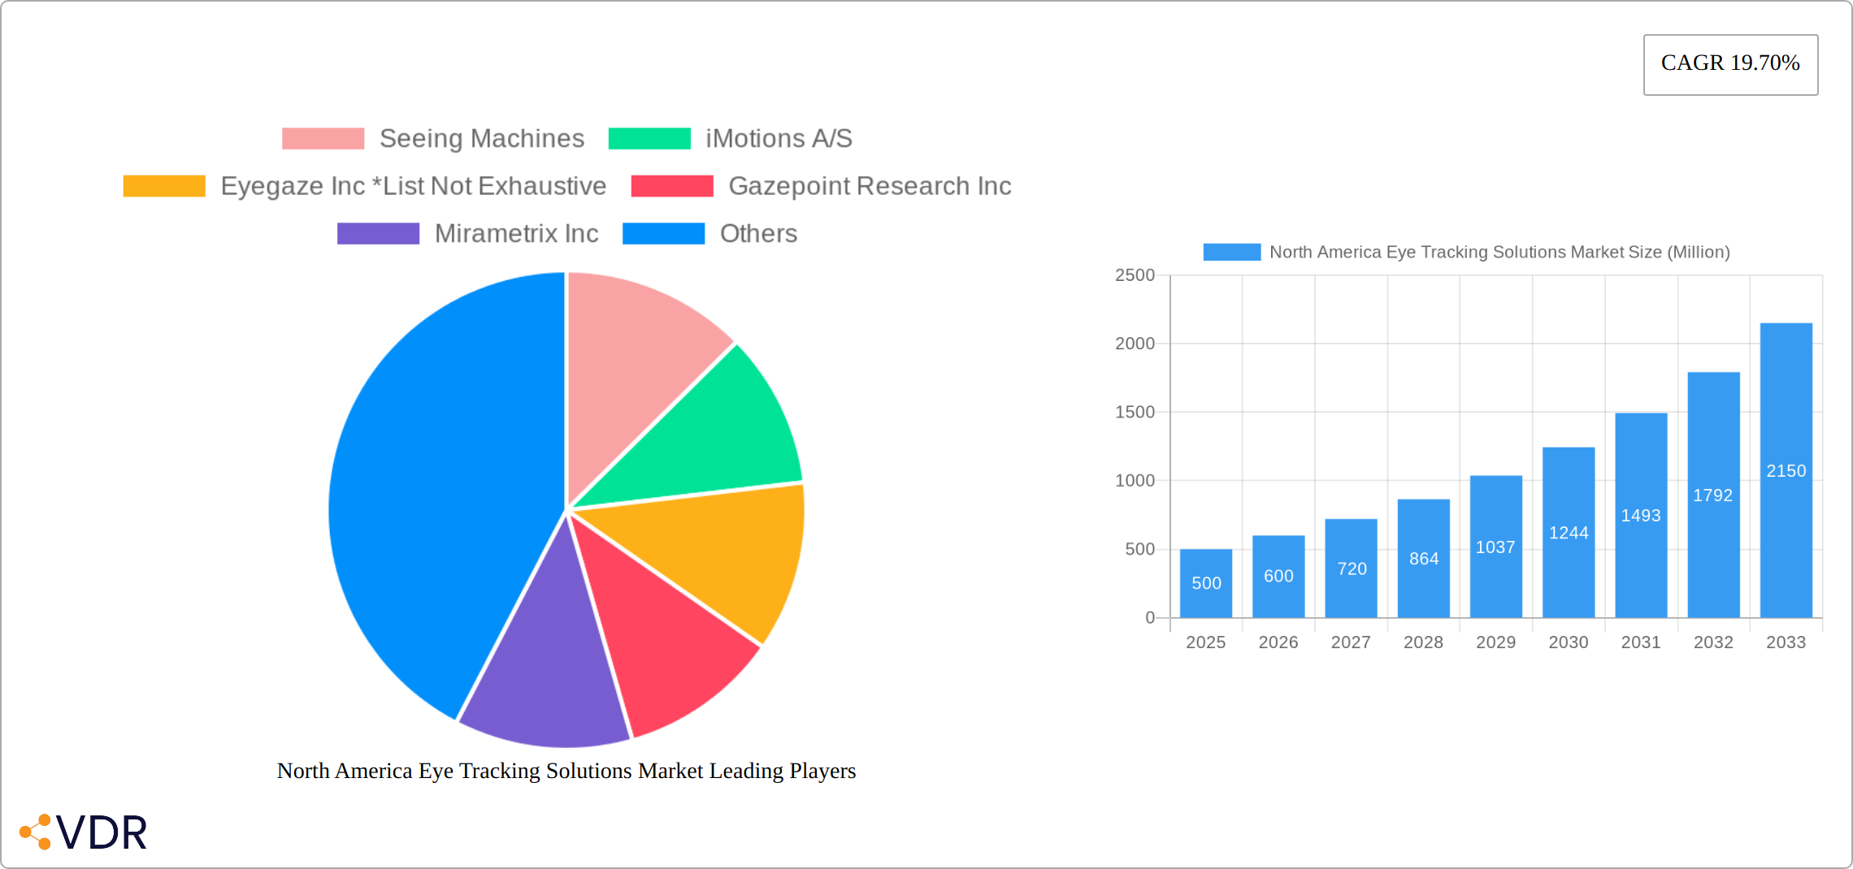Toggle the Seeing Machines legend entry
This screenshot has width=1853, height=869.
481,139
